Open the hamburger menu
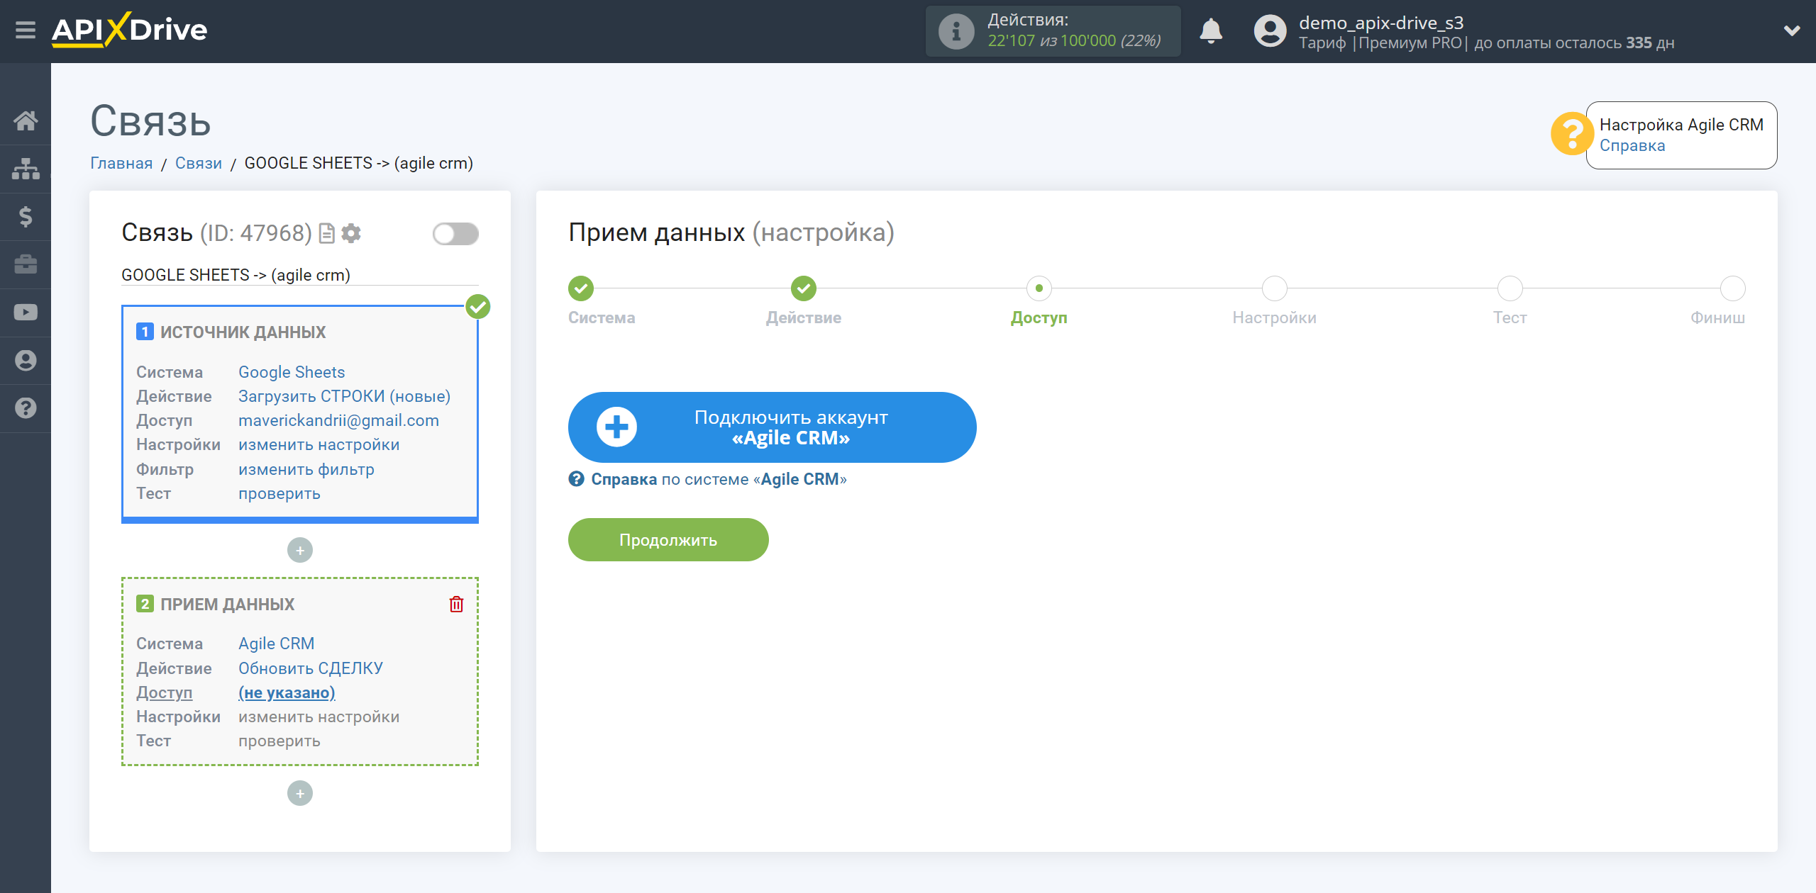The image size is (1816, 893). [26, 30]
